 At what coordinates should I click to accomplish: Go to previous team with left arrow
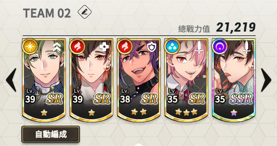pyautogui.click(x=11, y=80)
